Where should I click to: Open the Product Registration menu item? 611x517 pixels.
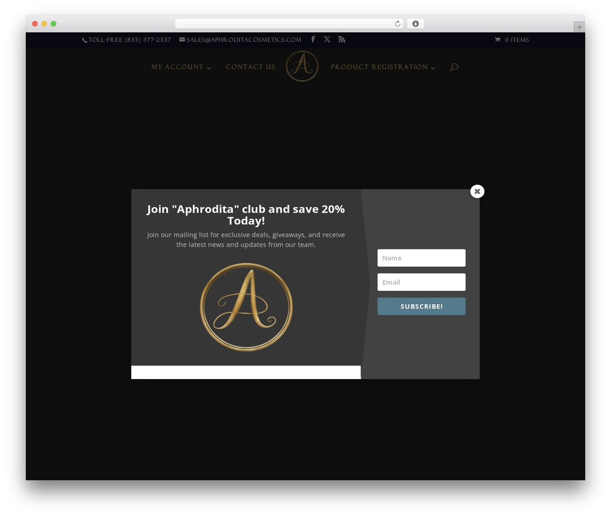(379, 67)
